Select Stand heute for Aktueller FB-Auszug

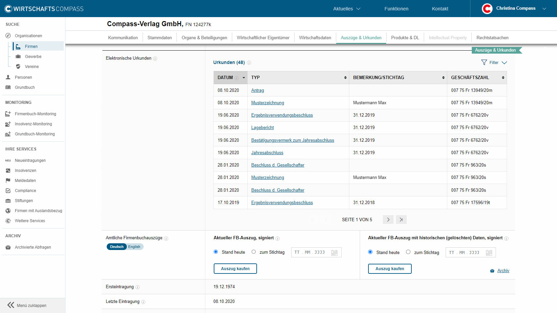tap(216, 252)
